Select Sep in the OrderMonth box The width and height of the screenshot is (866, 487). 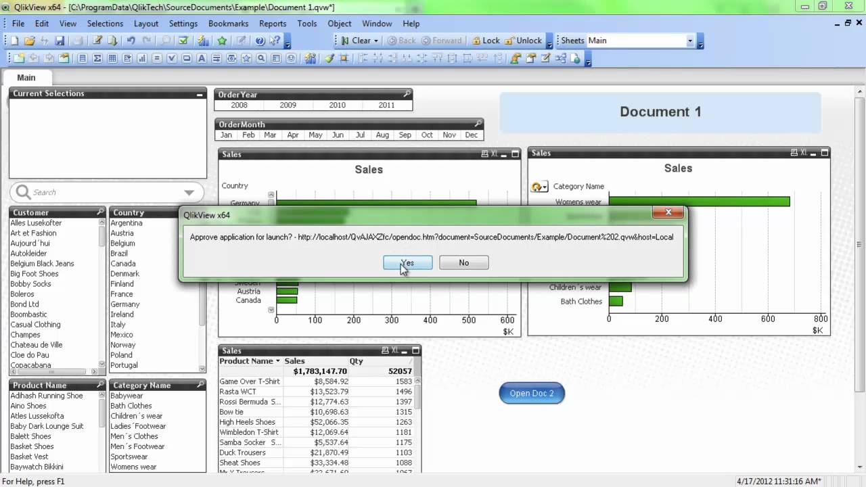405,135
